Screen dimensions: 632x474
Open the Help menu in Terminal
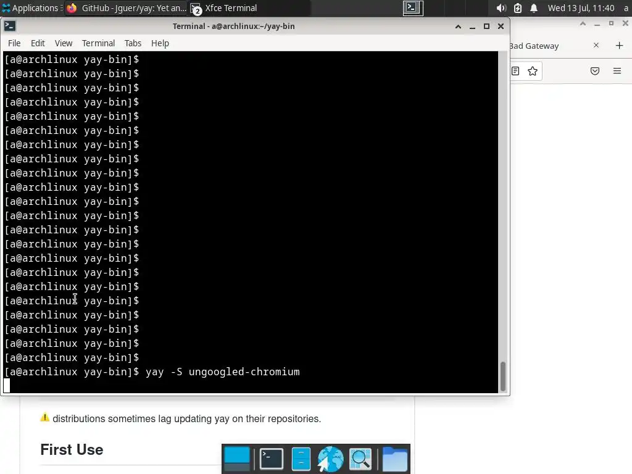(160, 43)
